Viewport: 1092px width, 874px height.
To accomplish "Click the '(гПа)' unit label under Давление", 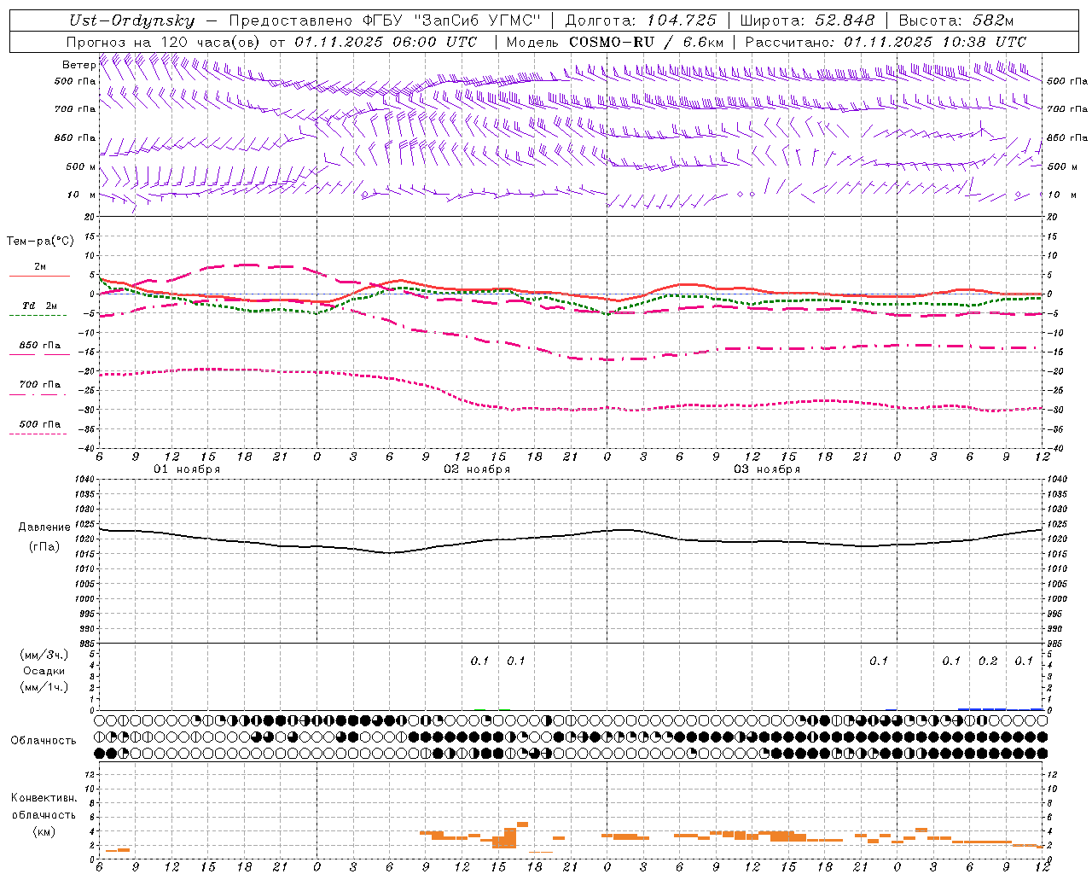I will tap(44, 547).
